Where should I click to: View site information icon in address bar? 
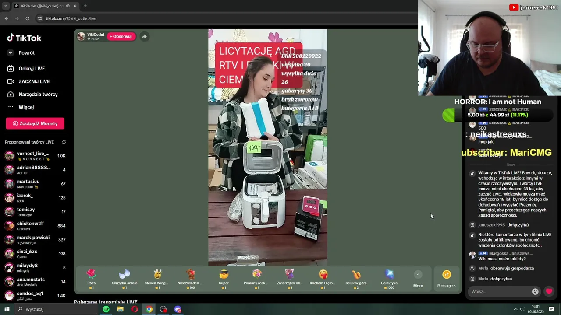click(x=40, y=18)
